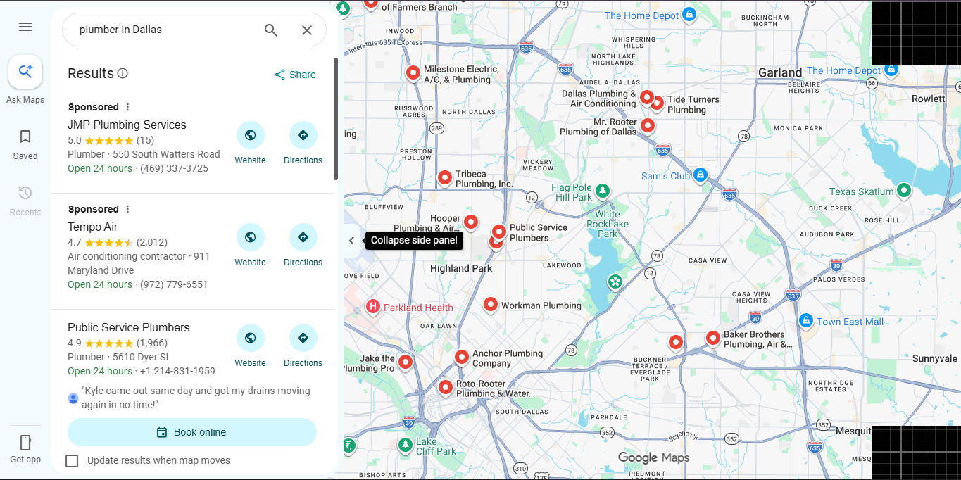Click Garland city label on map
The image size is (961, 480).
[x=780, y=72]
